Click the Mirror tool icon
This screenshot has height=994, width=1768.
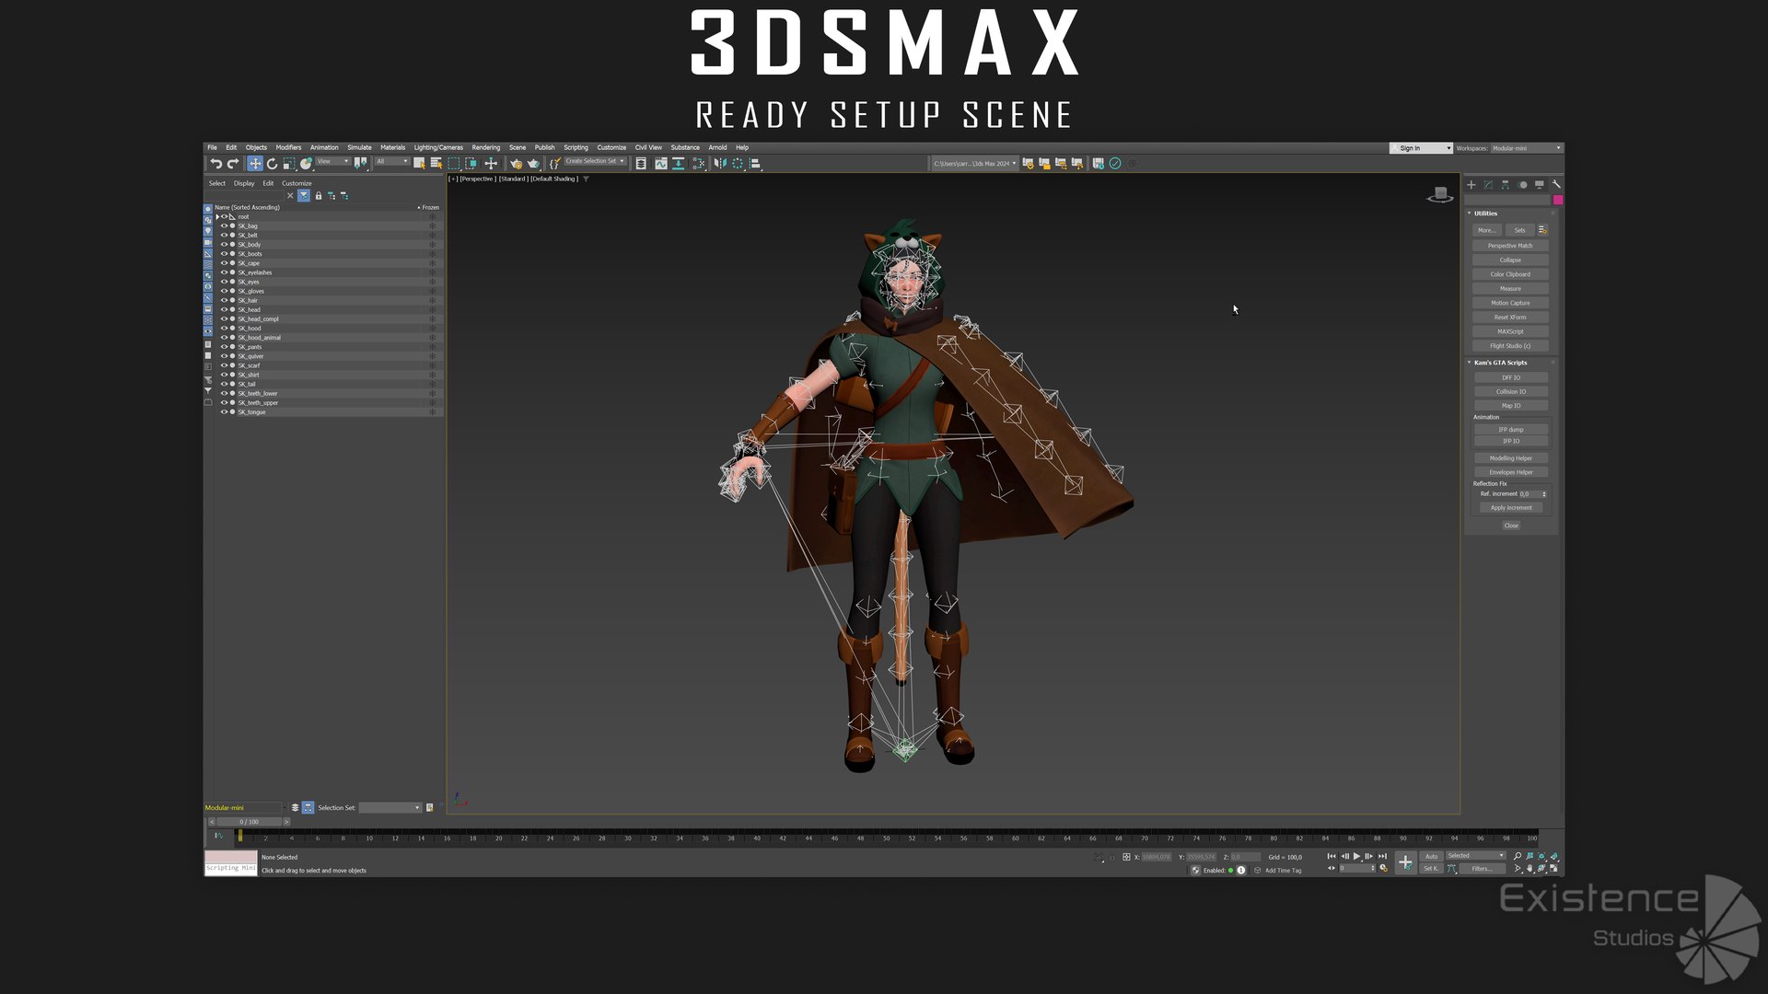click(x=720, y=164)
